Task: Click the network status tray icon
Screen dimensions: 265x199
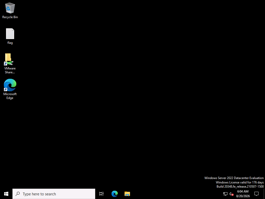Action: 225,194
